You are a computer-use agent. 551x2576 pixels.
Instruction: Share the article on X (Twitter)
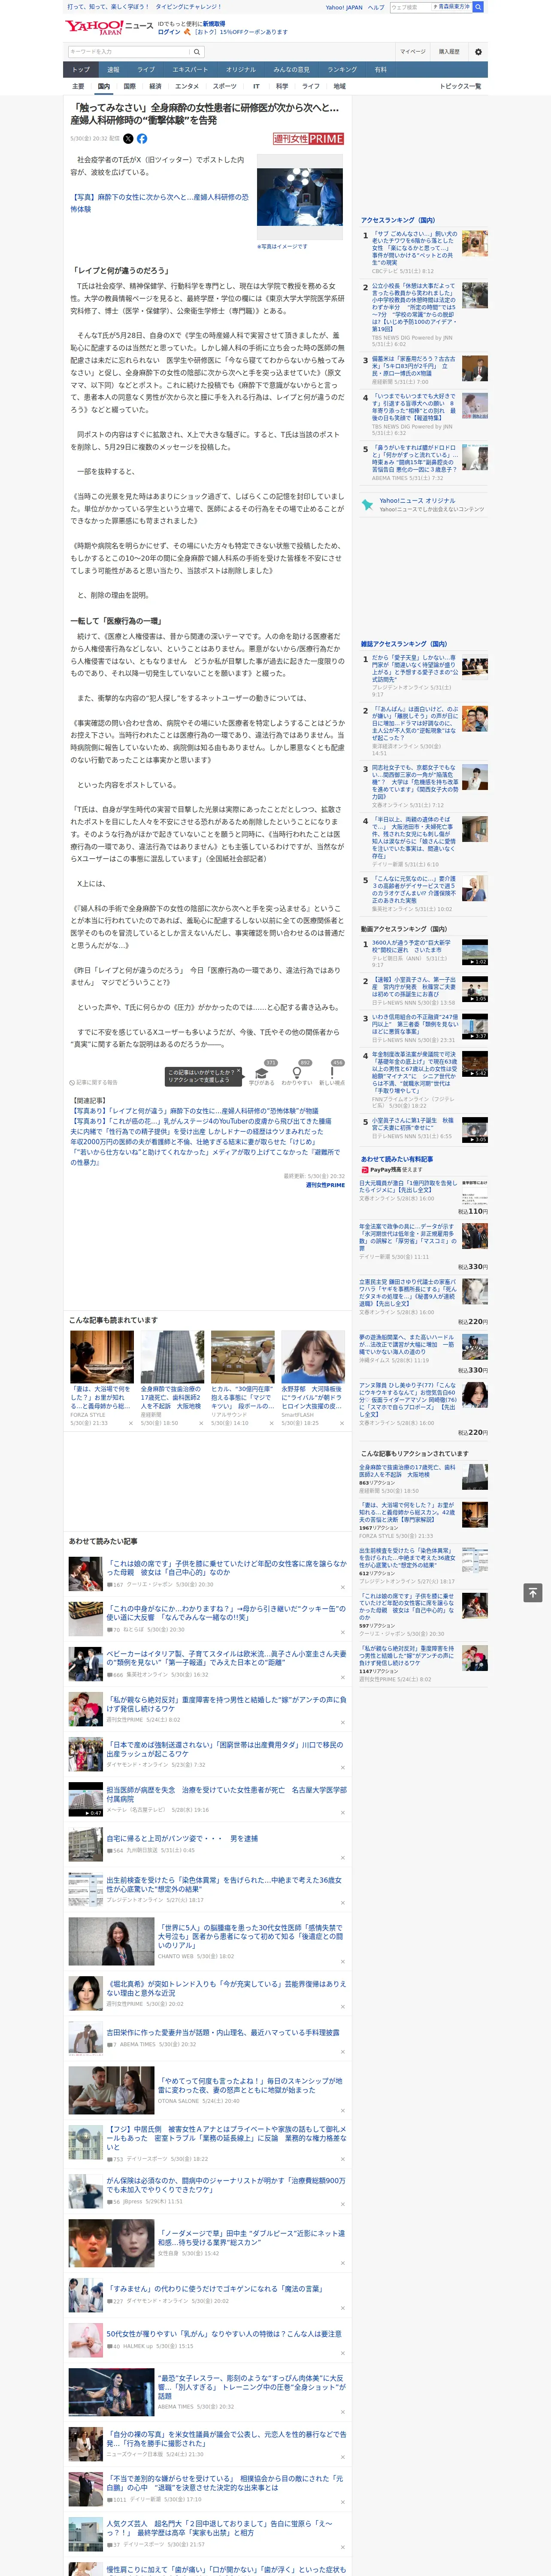[128, 139]
